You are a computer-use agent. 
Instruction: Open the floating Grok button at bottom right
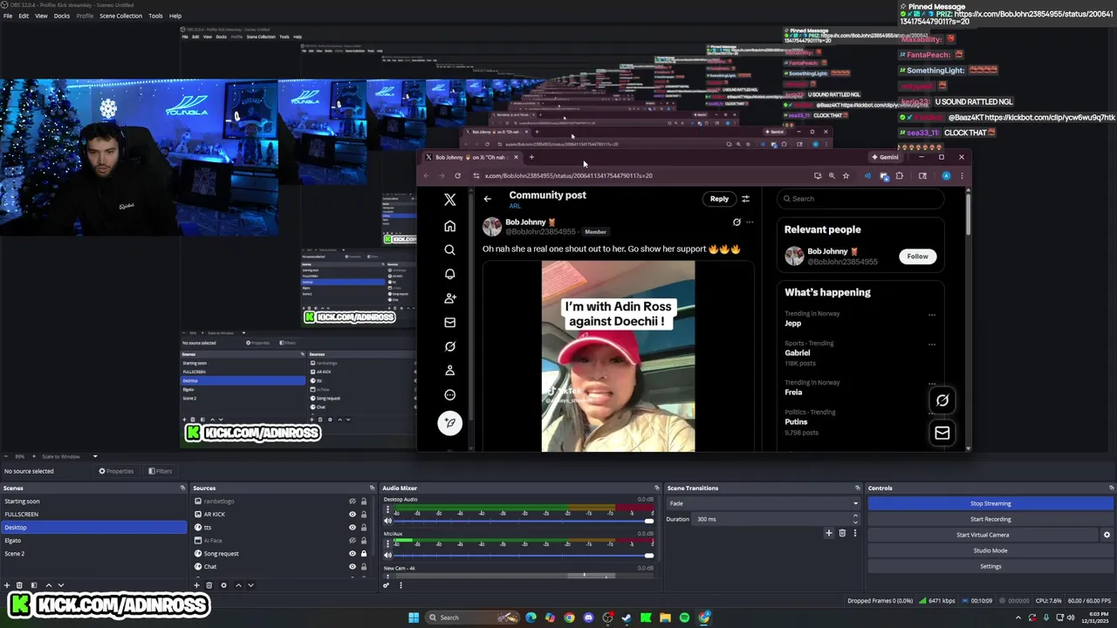(x=942, y=400)
